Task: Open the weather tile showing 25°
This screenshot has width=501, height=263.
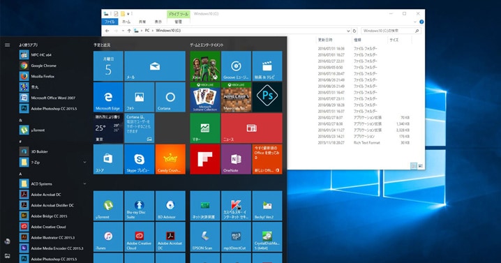Action: point(108,128)
